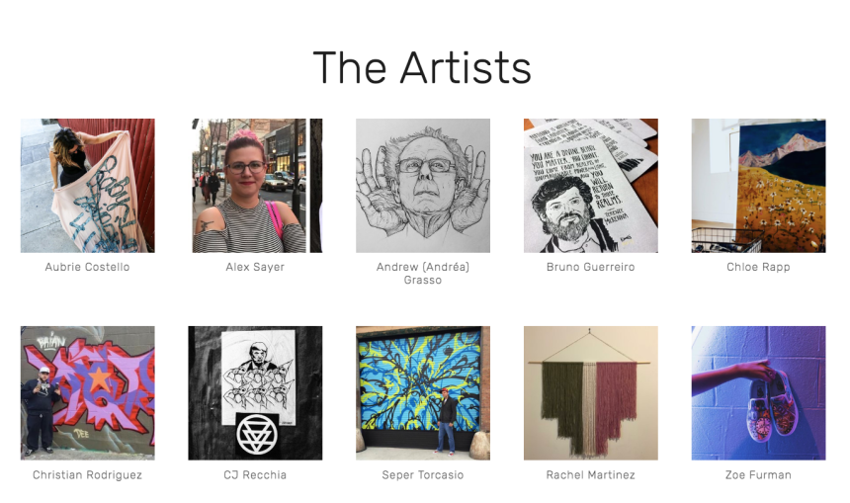This screenshot has width=850, height=503.
Task: Open Zoe Furman's painted sneakers photo
Action: pos(758,393)
